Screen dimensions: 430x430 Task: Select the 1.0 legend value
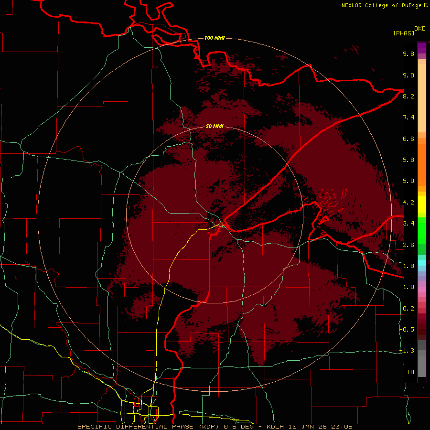(408, 287)
